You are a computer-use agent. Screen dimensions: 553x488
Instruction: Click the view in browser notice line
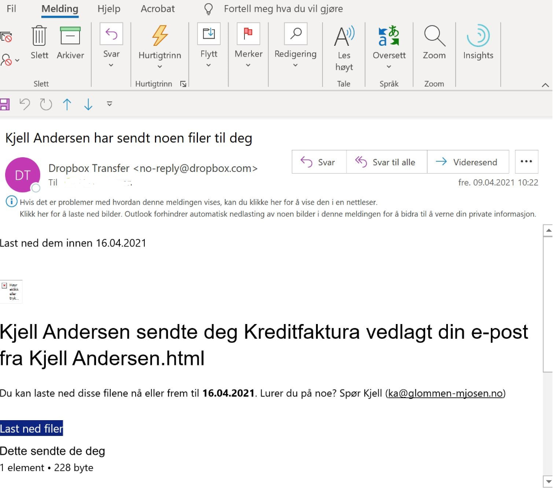pyautogui.click(x=198, y=202)
